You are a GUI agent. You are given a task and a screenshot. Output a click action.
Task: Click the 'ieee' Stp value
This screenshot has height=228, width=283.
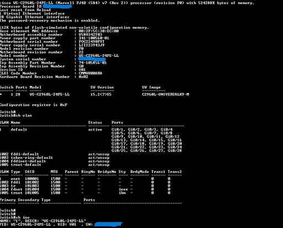point(123,189)
